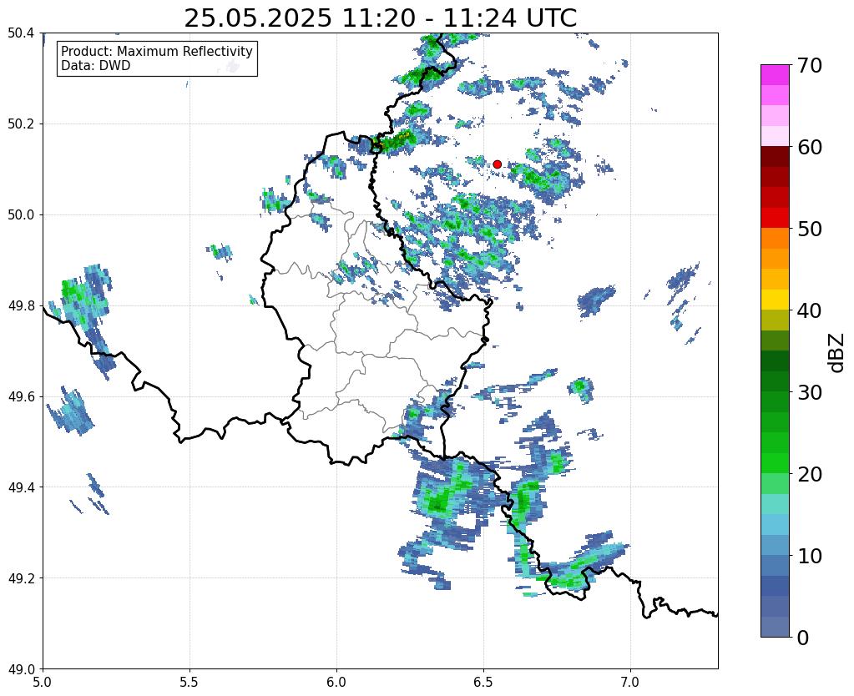This screenshot has height=696, width=854.
Task: Click the 20 tick on the colorbar
Action: coord(810,474)
